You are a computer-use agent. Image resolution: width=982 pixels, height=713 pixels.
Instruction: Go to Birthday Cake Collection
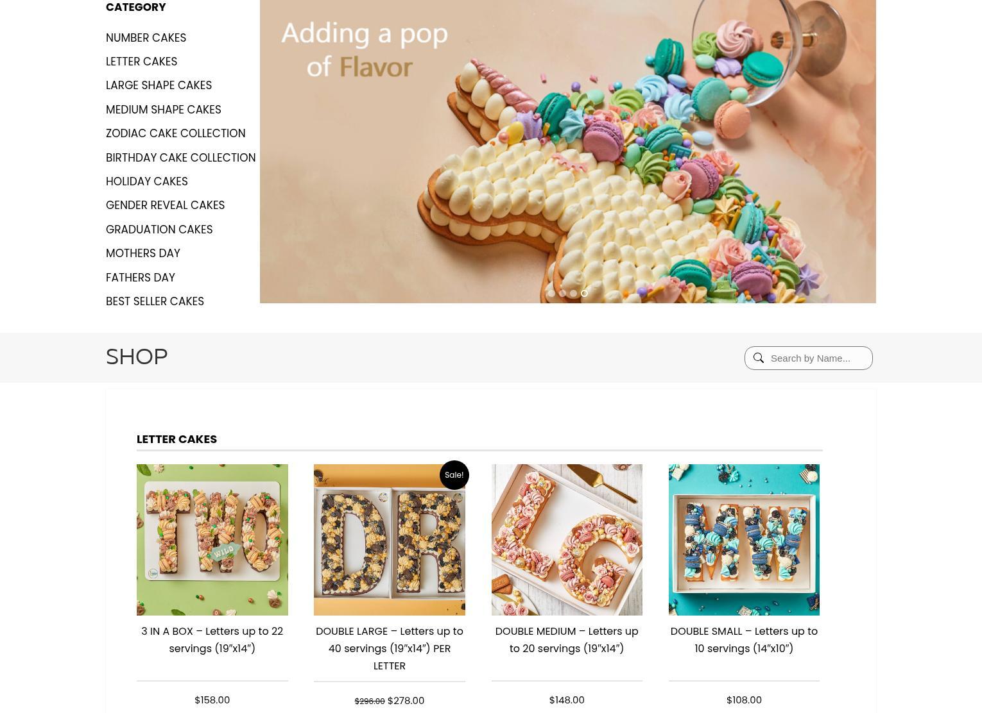pos(180,158)
